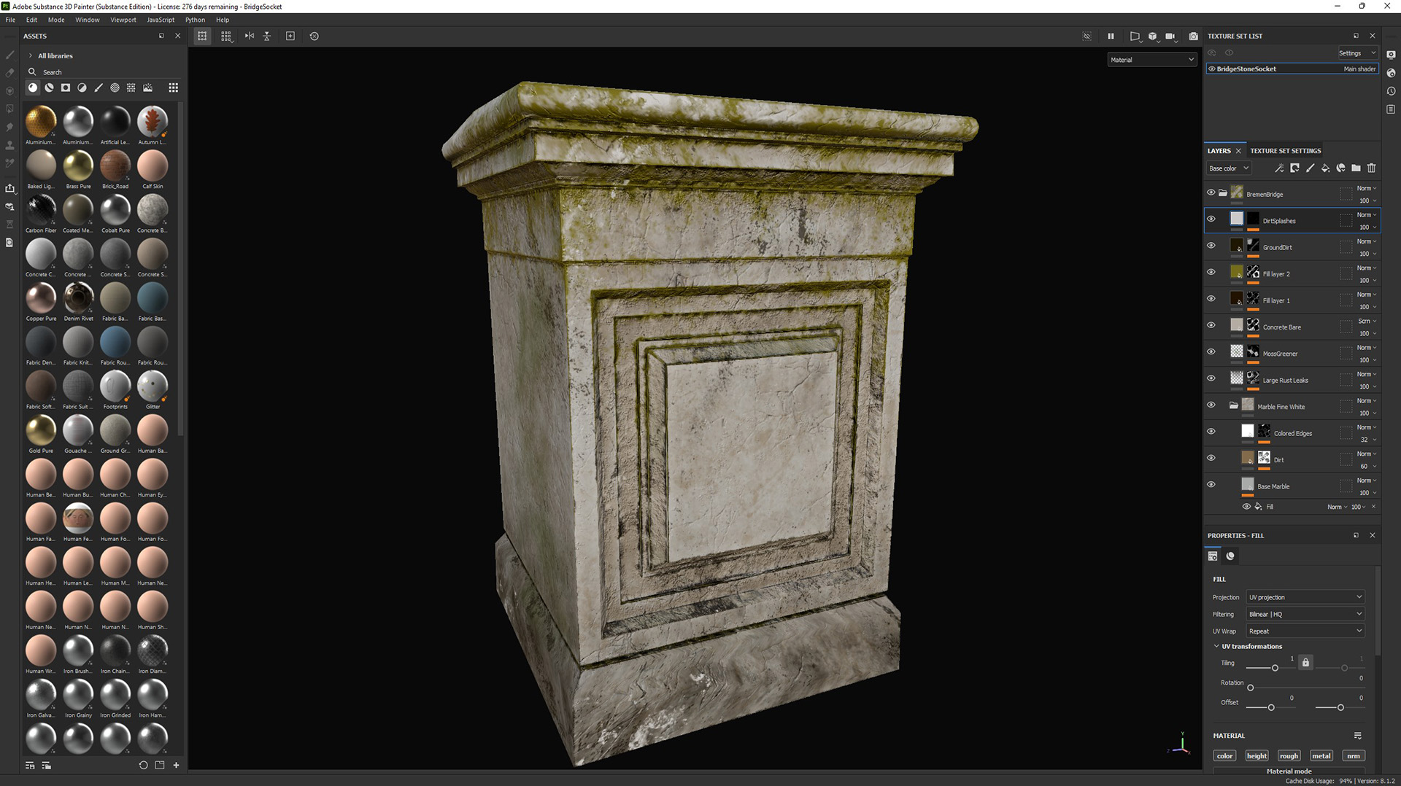Click the add paint layer brush icon
The height and width of the screenshot is (786, 1401).
pyautogui.click(x=1310, y=168)
